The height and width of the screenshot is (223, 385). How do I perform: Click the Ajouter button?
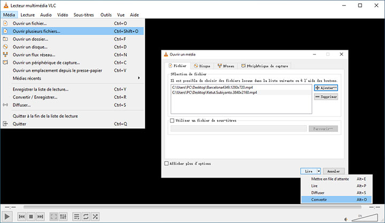click(x=326, y=88)
